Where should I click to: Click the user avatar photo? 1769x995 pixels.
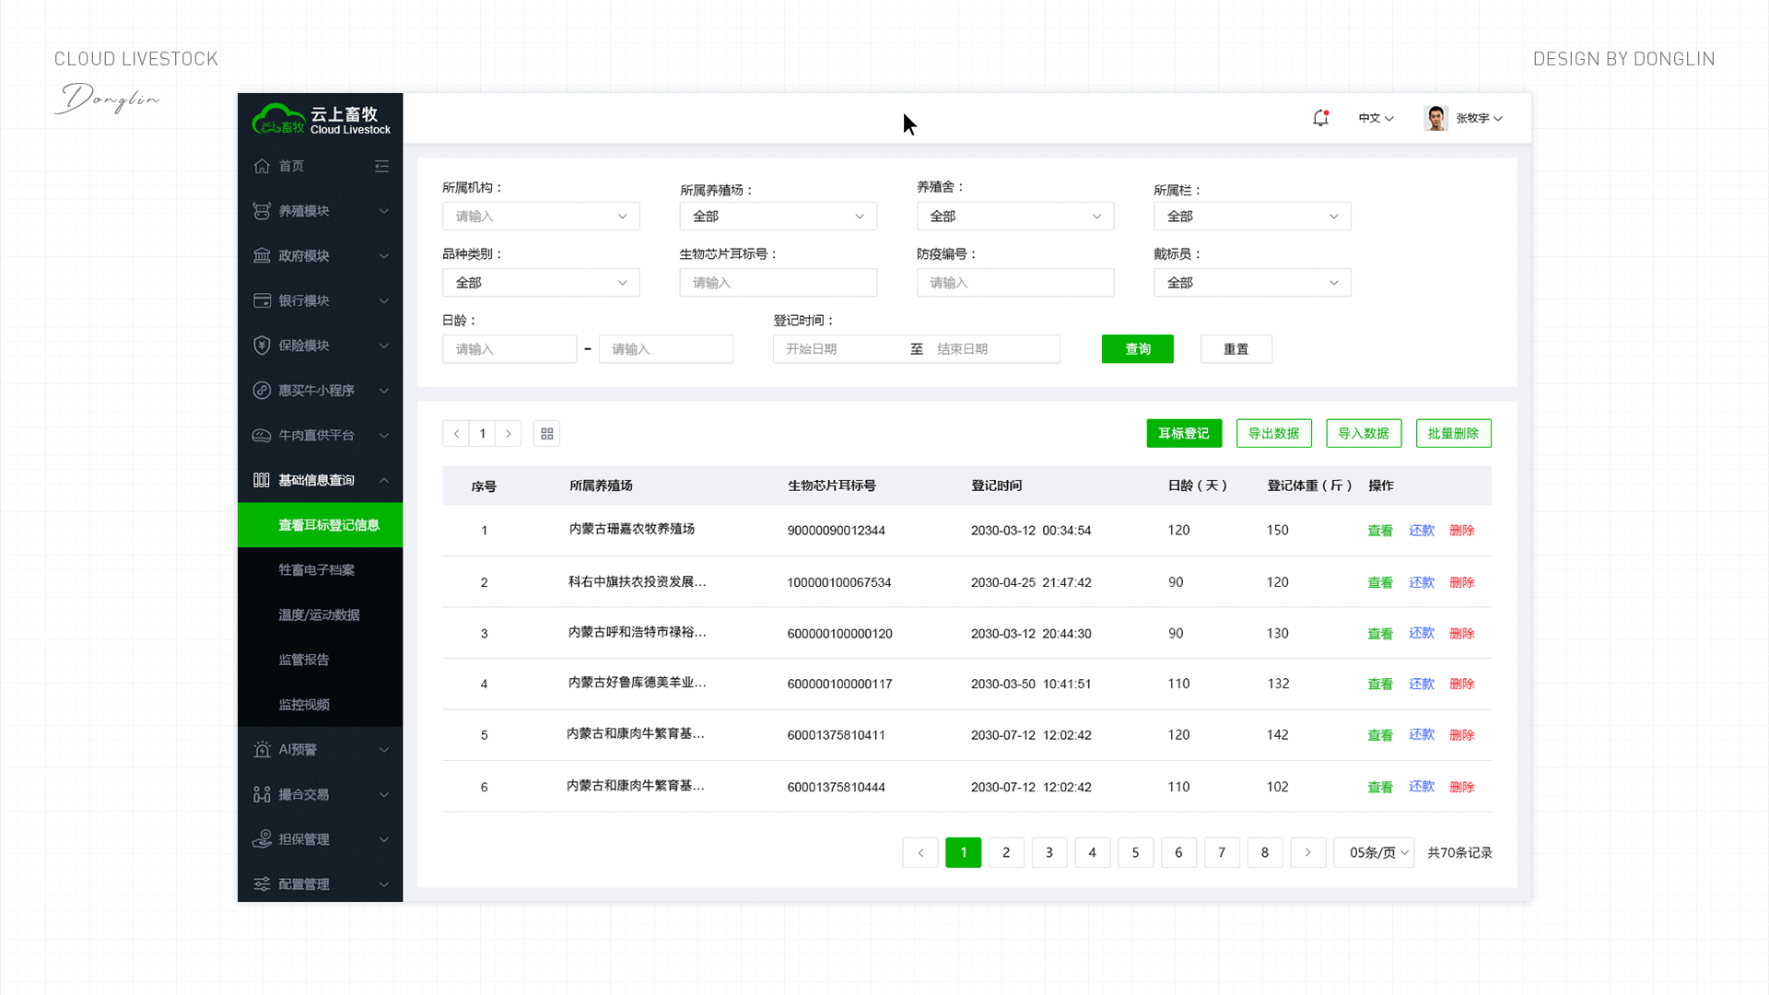click(1435, 118)
